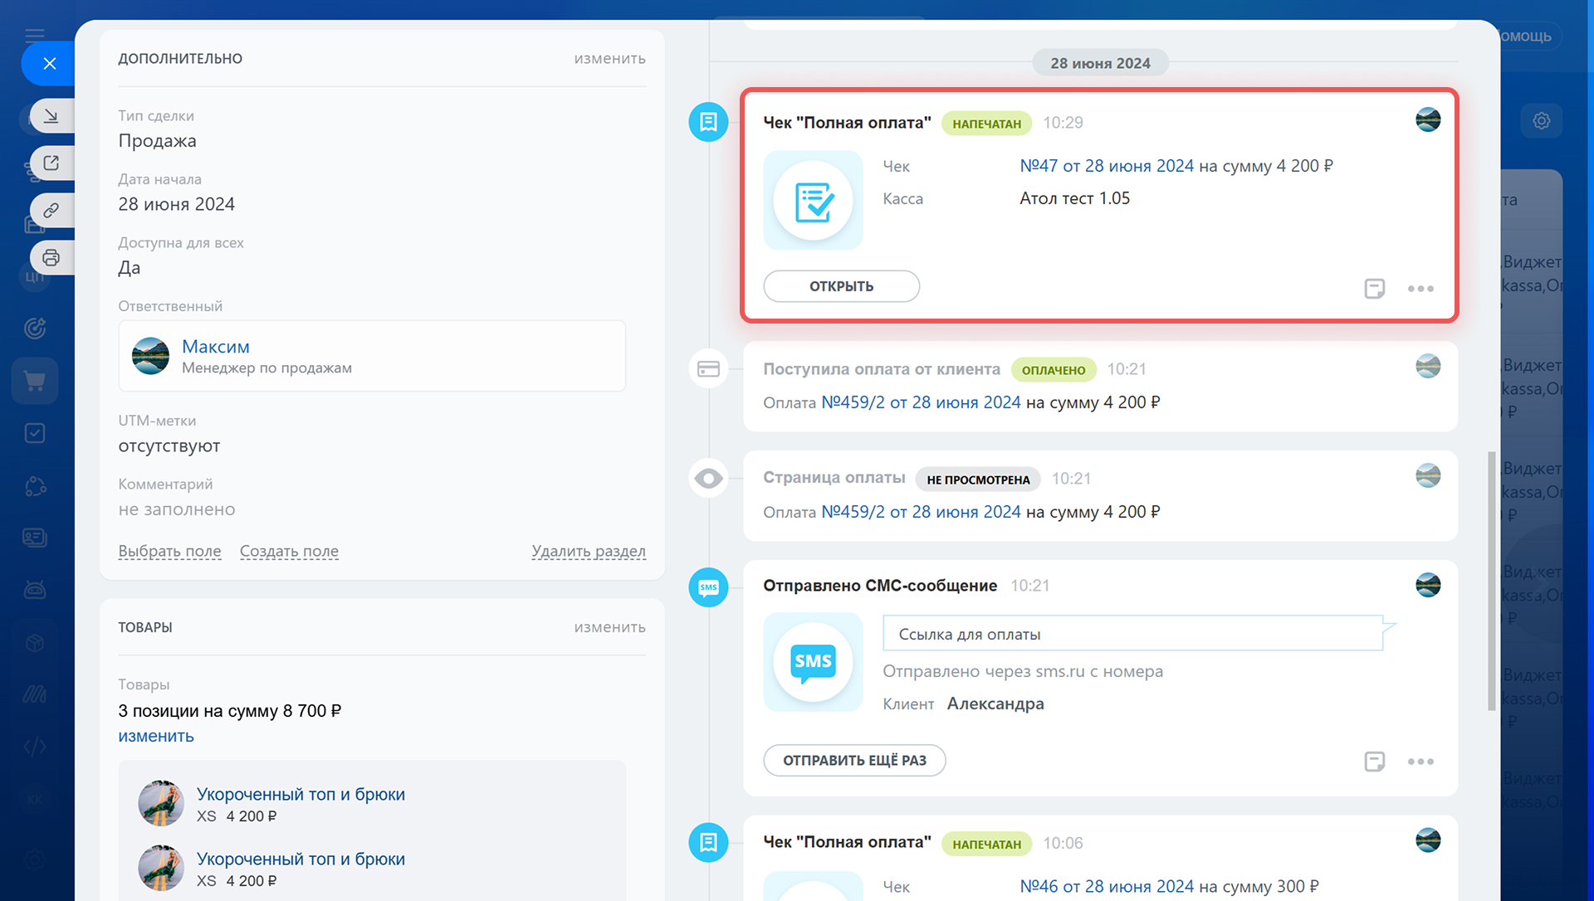Click the print deal icon
The image size is (1594, 901).
tap(51, 258)
